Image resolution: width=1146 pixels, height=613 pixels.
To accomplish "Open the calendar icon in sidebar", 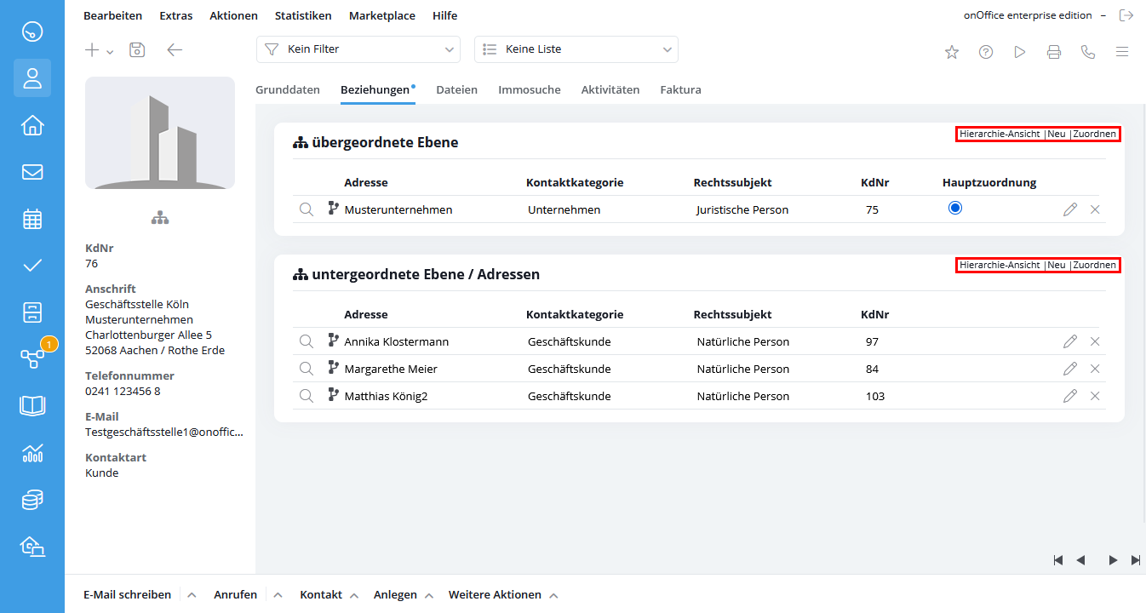I will click(x=32, y=219).
